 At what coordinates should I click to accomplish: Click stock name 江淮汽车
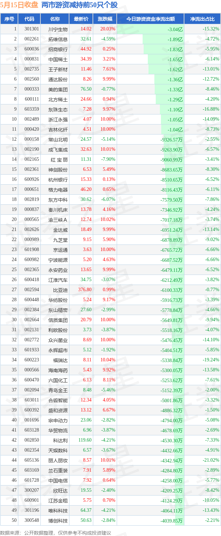pos(58,280)
